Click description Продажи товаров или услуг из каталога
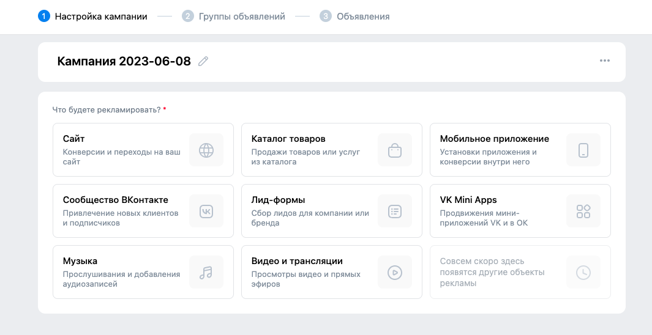 coord(305,157)
